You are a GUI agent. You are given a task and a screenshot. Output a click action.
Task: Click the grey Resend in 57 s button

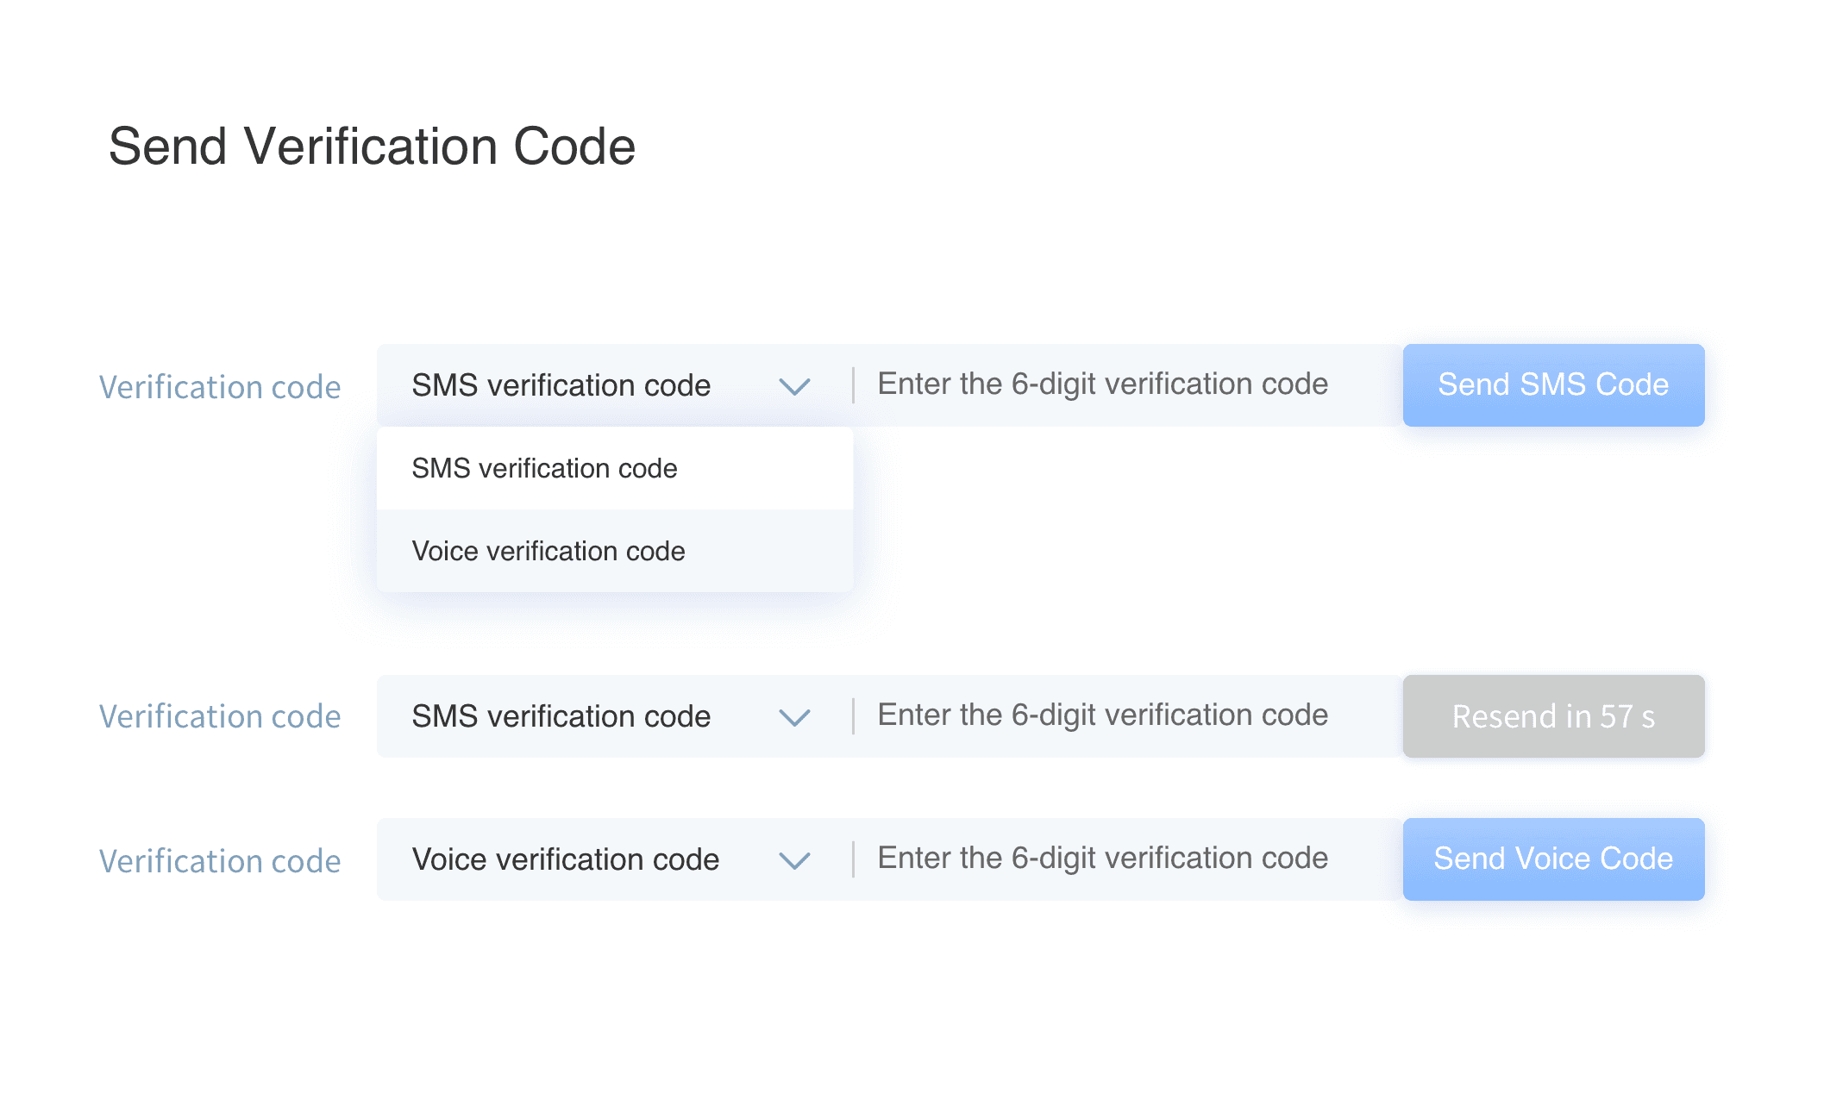1553,716
